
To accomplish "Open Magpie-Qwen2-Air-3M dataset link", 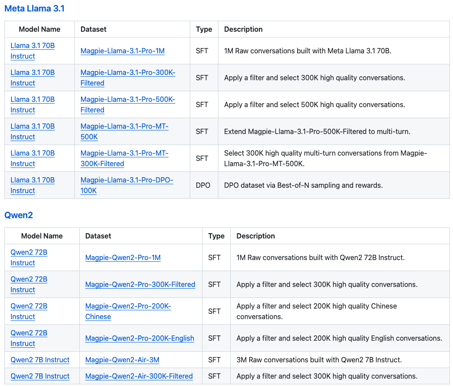I will pyautogui.click(x=122, y=360).
